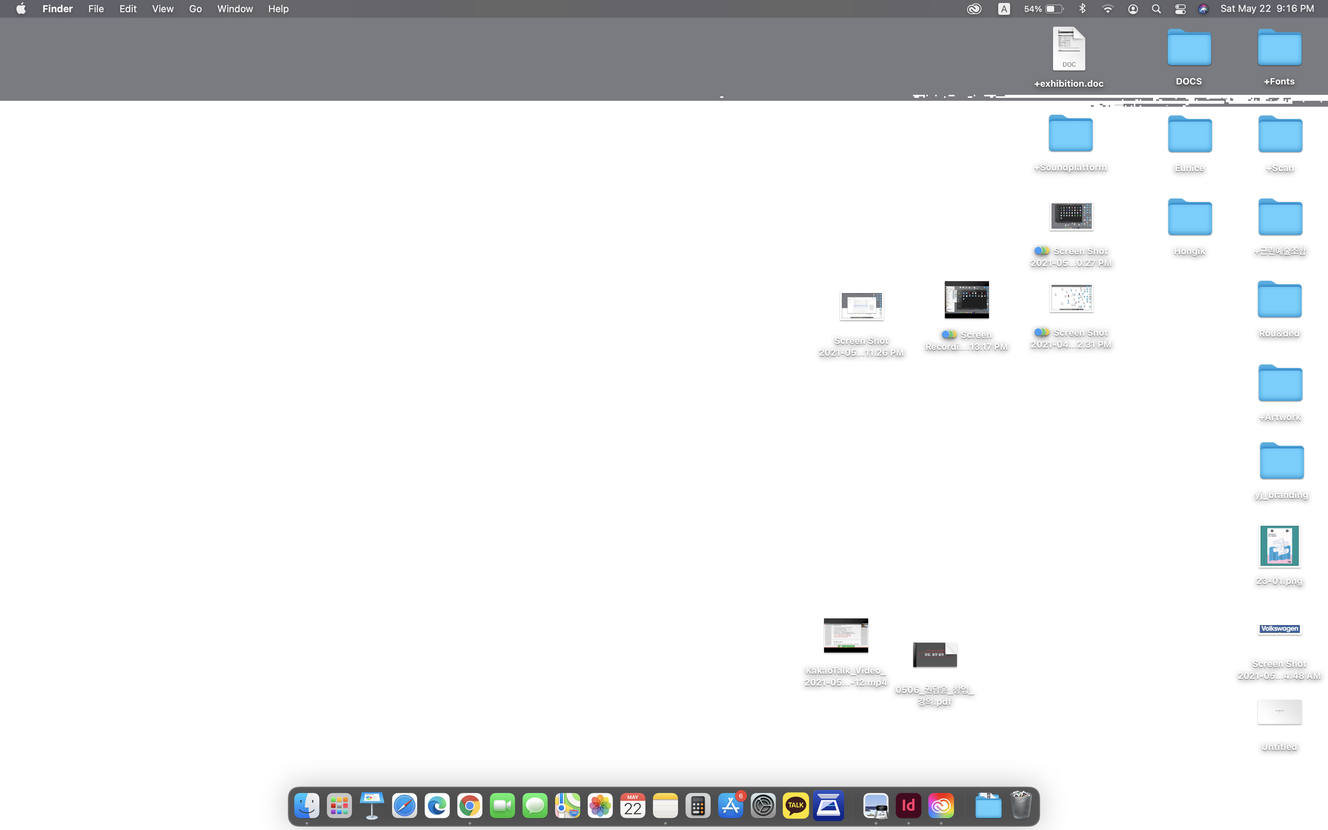This screenshot has height=830, width=1328.
Task: Open the Go menu
Action: point(195,9)
